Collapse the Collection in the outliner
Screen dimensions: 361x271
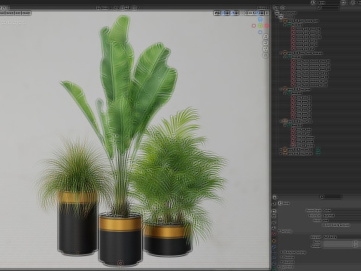(x=277, y=17)
